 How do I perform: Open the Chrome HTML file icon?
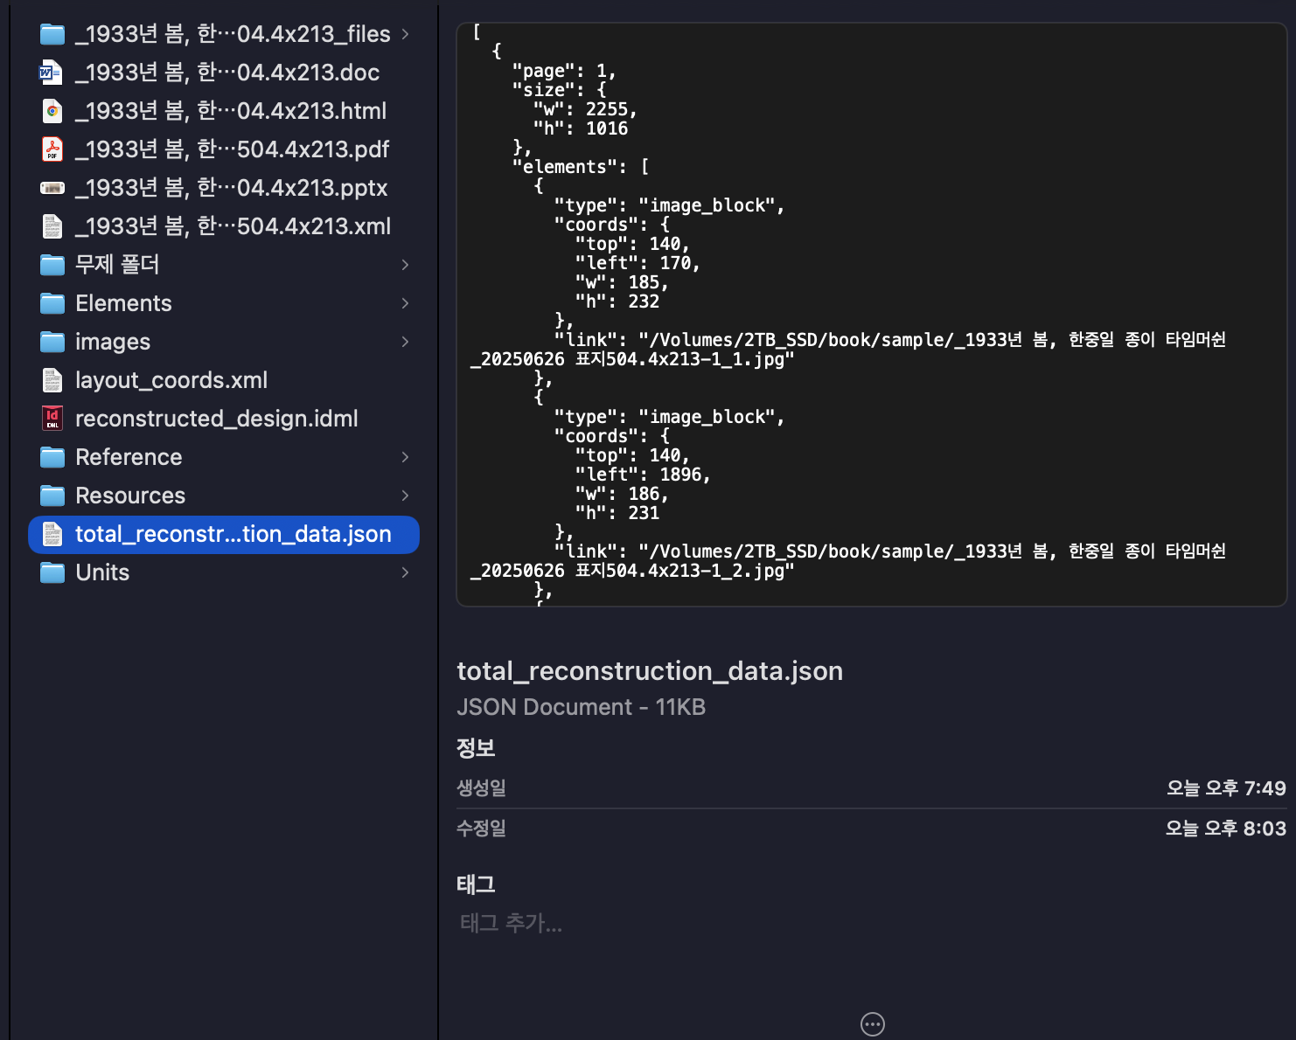[52, 111]
